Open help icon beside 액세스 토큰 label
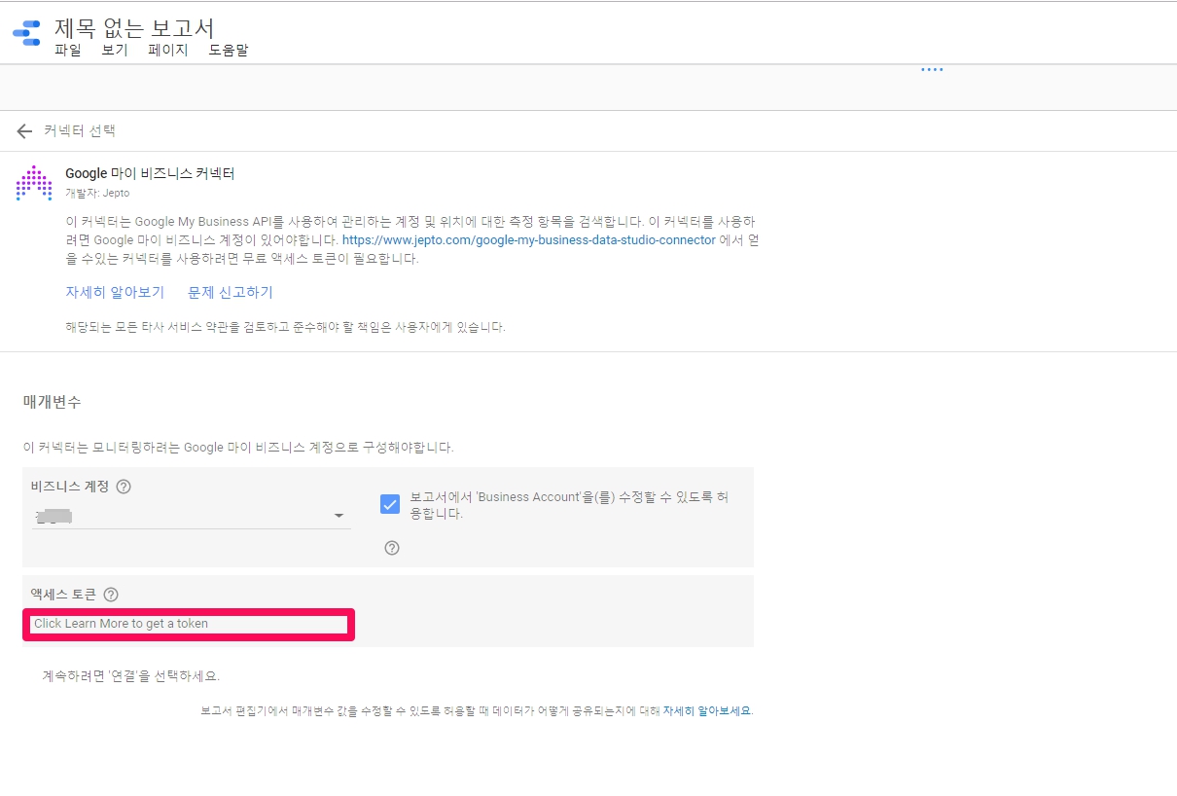The width and height of the screenshot is (1177, 796). pyautogui.click(x=111, y=595)
